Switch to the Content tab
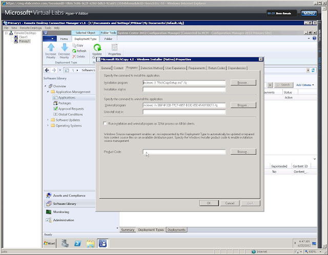Image resolution: width=328 pixels, height=255 pixels. (x=118, y=68)
